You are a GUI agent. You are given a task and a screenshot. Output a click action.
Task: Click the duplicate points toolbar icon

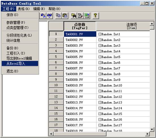pyautogui.click(x=49, y=16)
